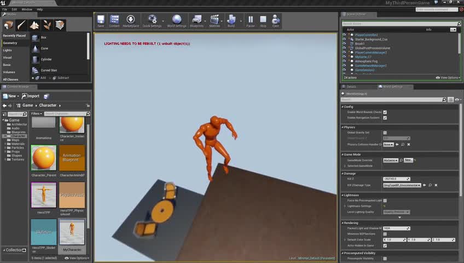Toggle Global Gravity Set checkbox
Screen dimensions: 464x263
[385, 133]
